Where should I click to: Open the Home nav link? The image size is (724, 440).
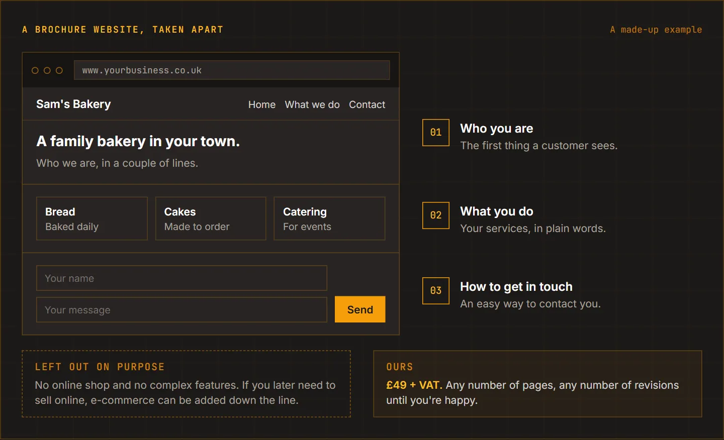pos(262,104)
